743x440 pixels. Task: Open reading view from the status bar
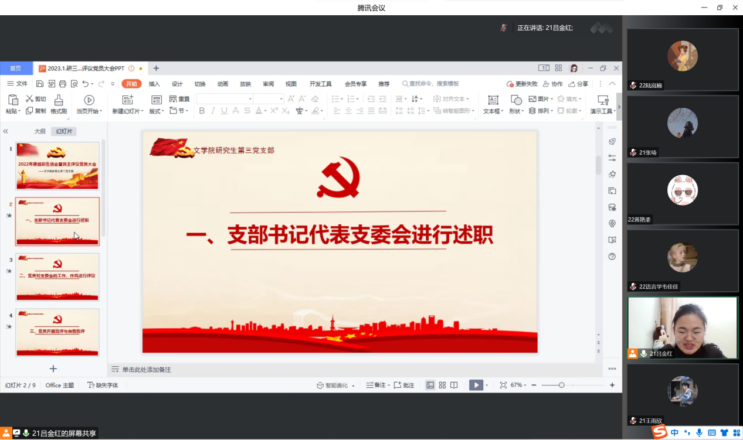pos(454,385)
